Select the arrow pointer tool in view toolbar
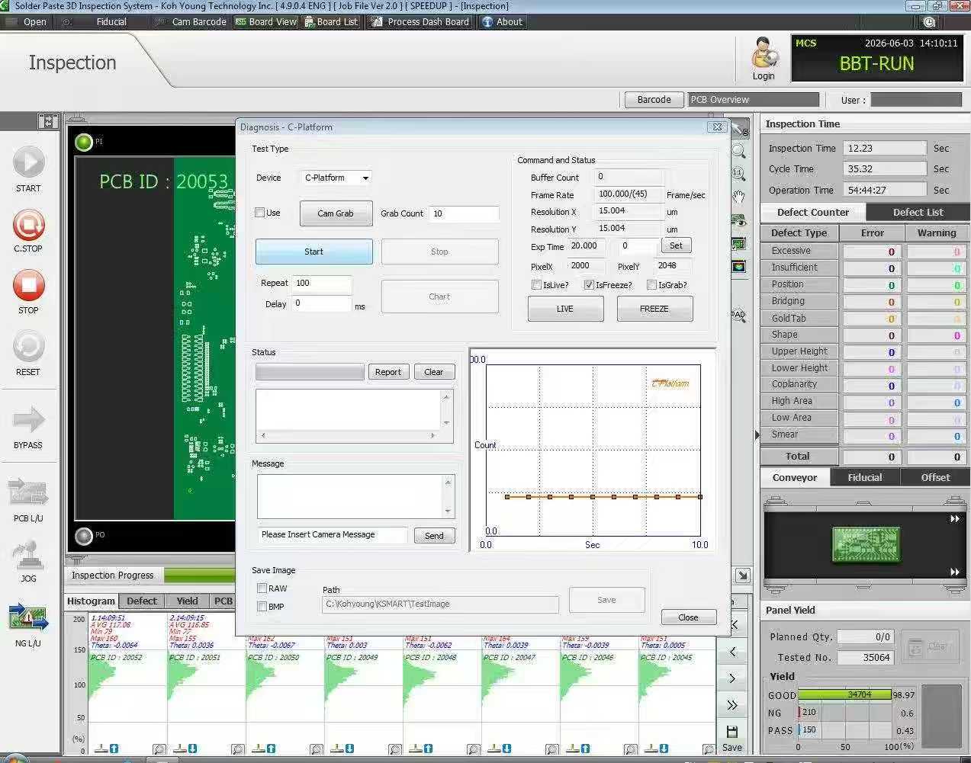This screenshot has width=971, height=763. coord(738,130)
